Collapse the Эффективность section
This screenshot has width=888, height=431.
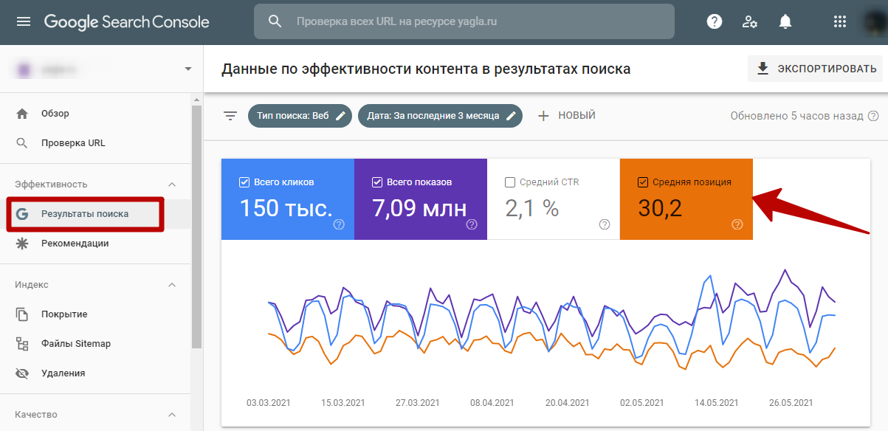click(172, 185)
